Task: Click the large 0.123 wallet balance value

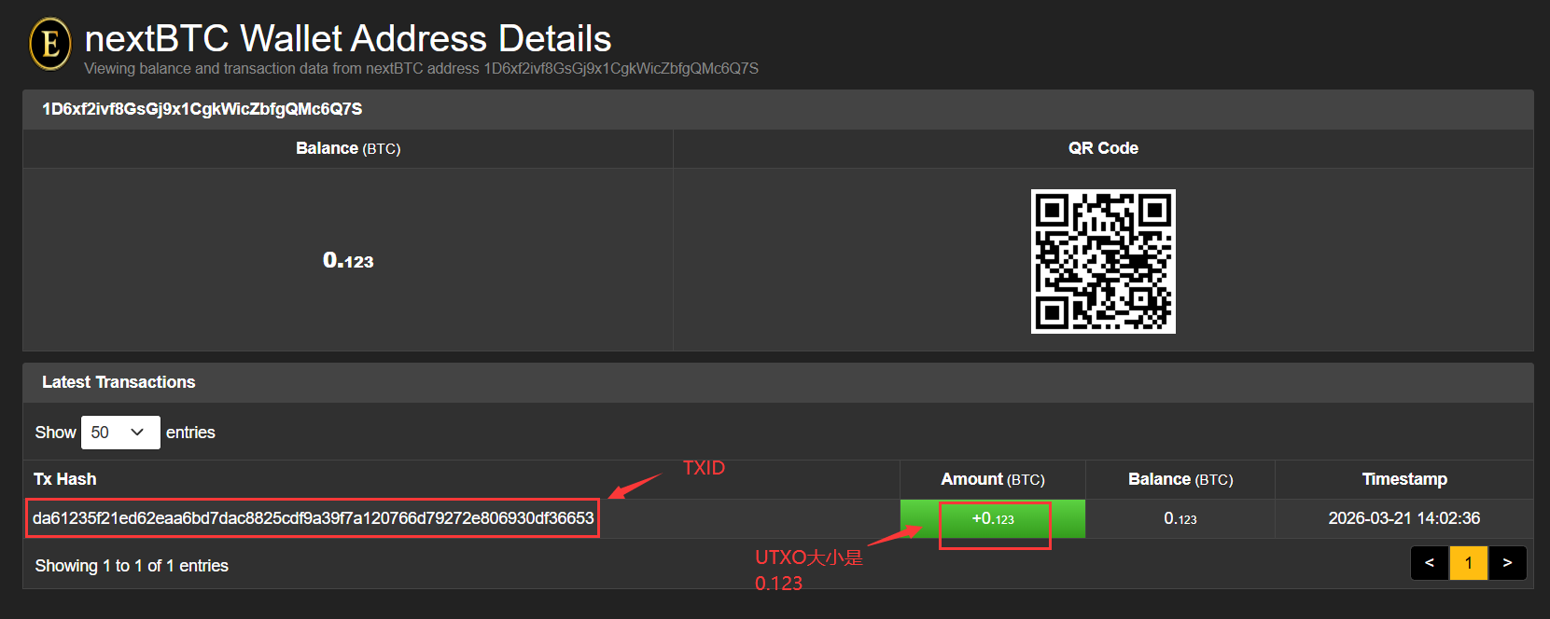Action: point(348,261)
